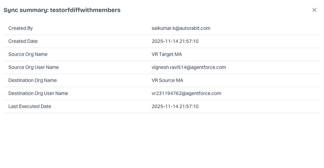Image resolution: width=324 pixels, height=168 pixels.
Task: Click the sync name testorfdiffwithmembers in title
Action: [x=85, y=10]
